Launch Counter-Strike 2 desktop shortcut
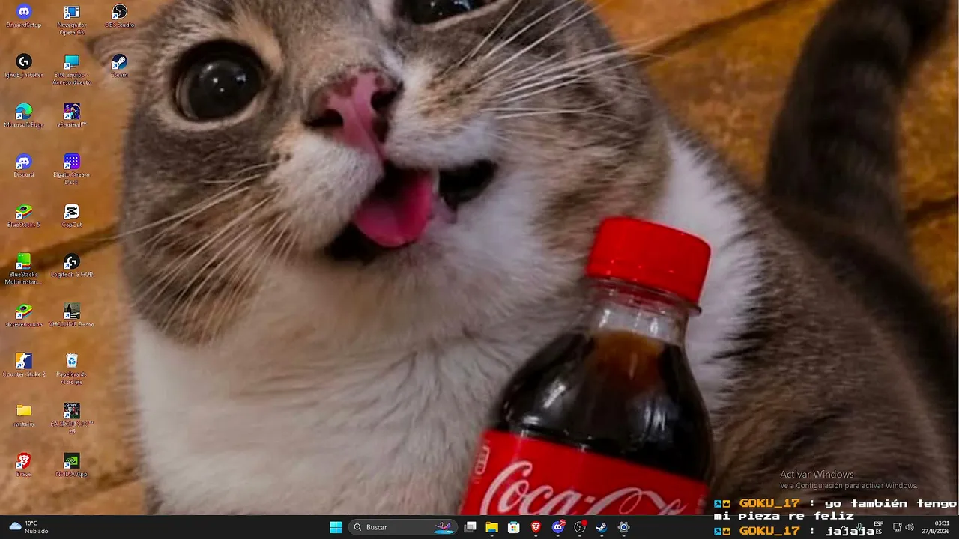959x539 pixels. coord(24,366)
